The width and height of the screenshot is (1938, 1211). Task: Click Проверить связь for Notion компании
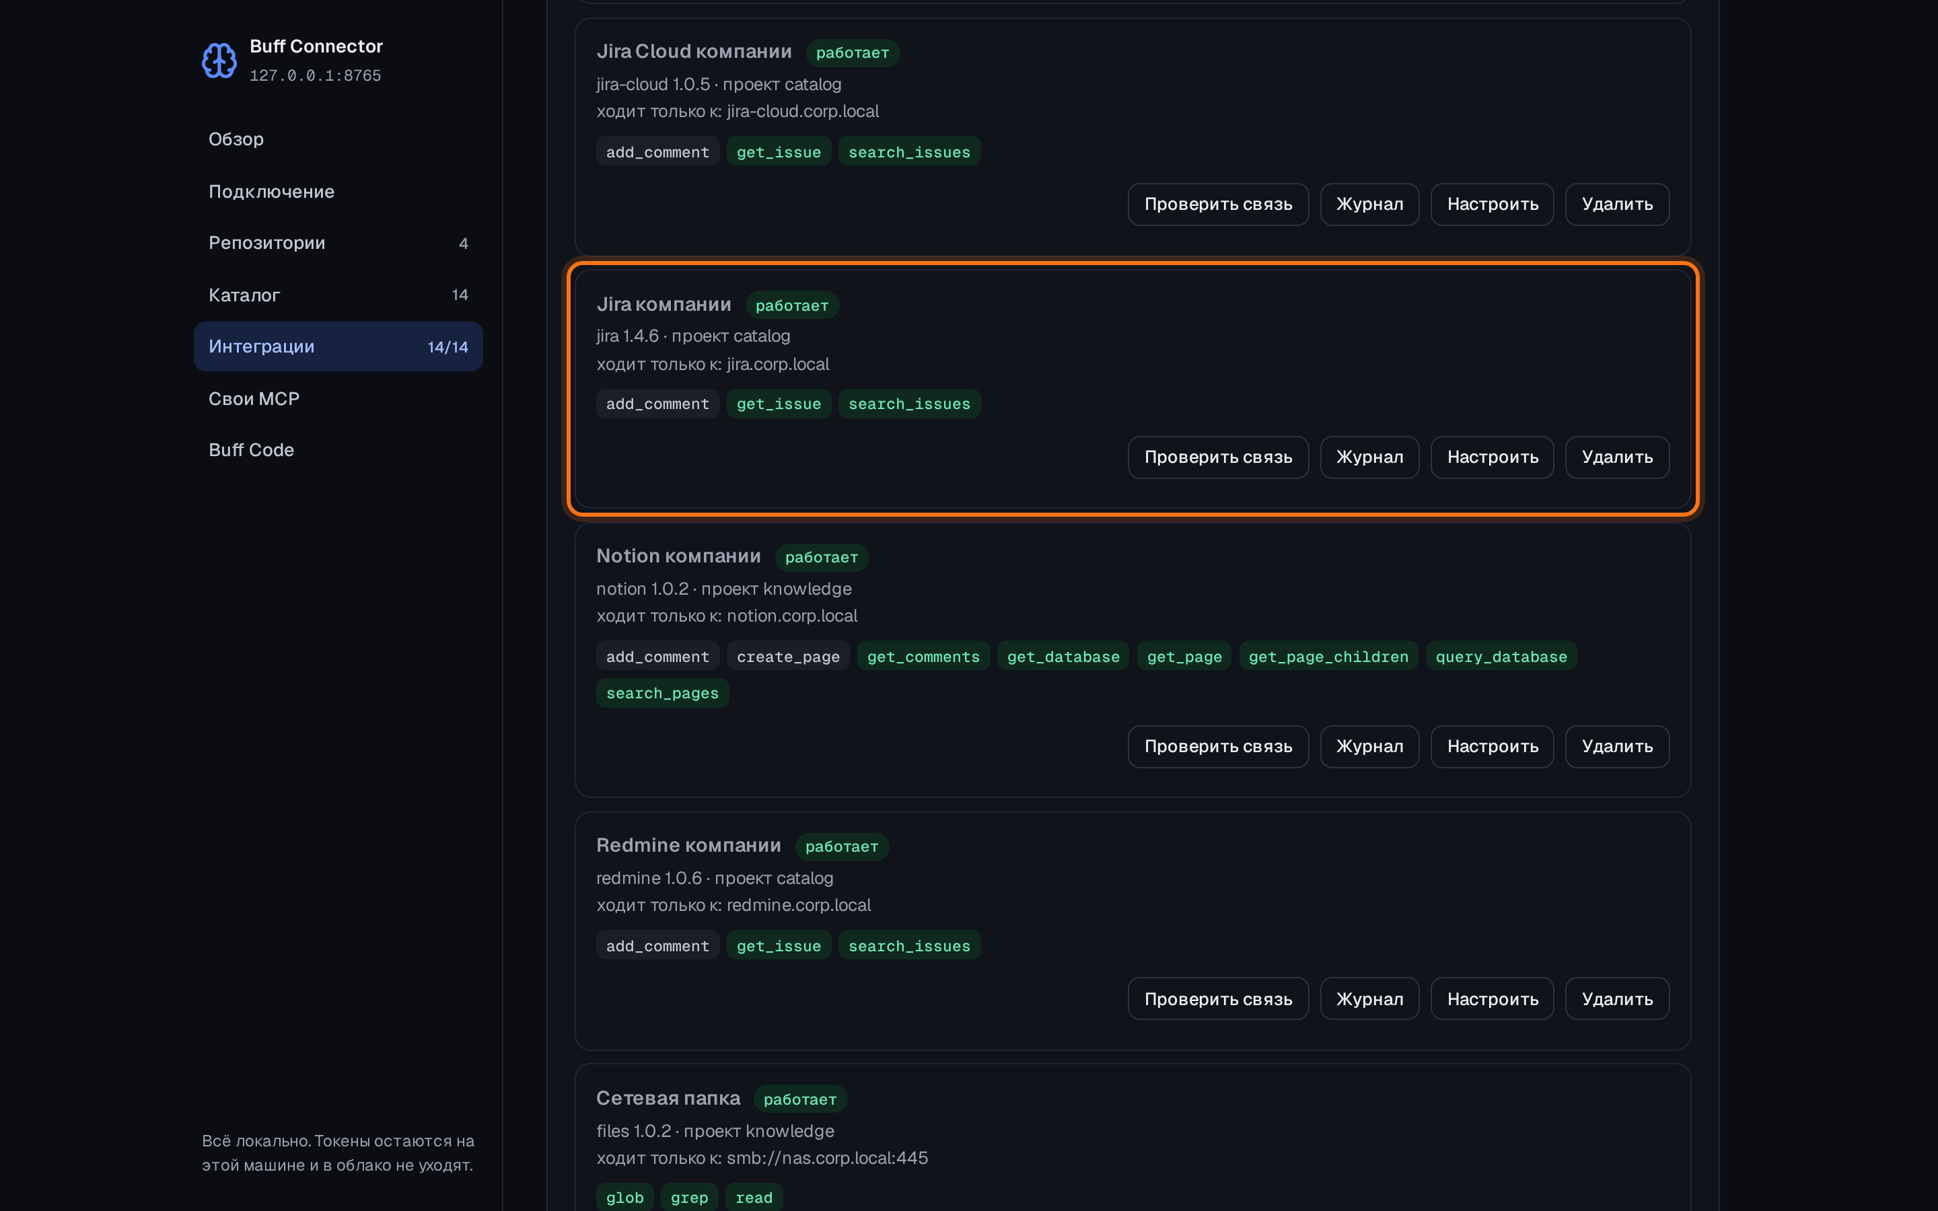pyautogui.click(x=1218, y=747)
